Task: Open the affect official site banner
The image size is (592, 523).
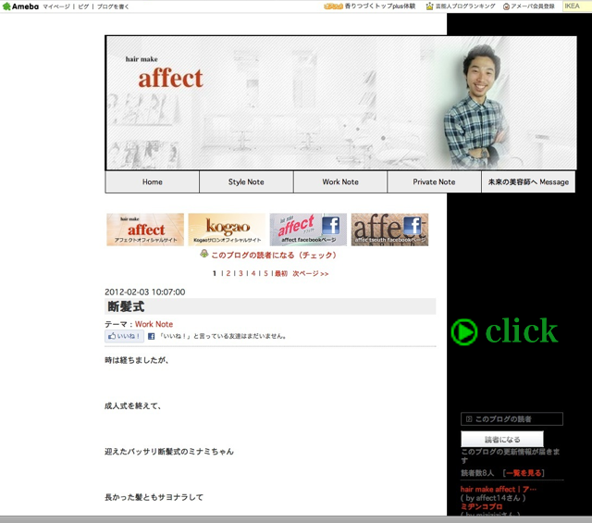Action: 145,230
